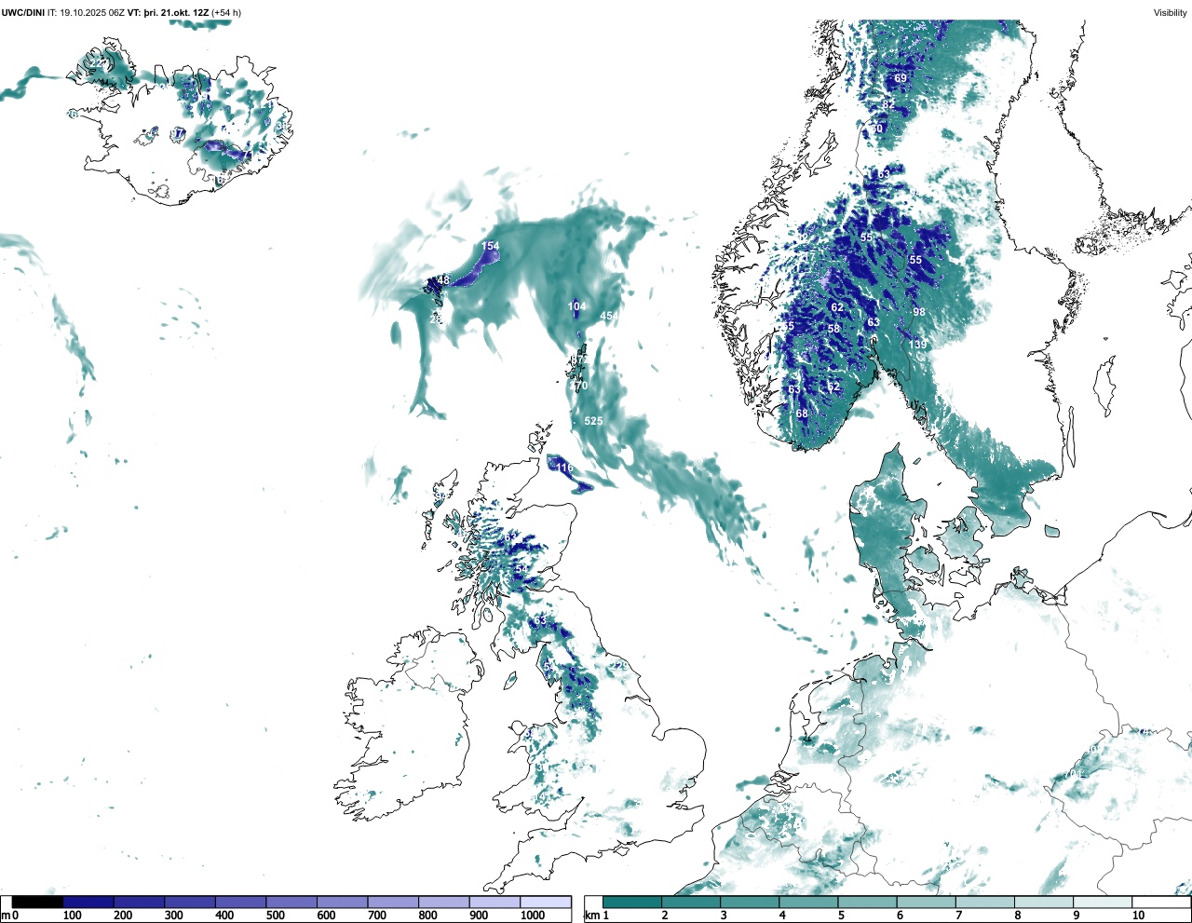Click the "270" value south of Shetland
Screen dimensions: 1192x923
tap(578, 386)
